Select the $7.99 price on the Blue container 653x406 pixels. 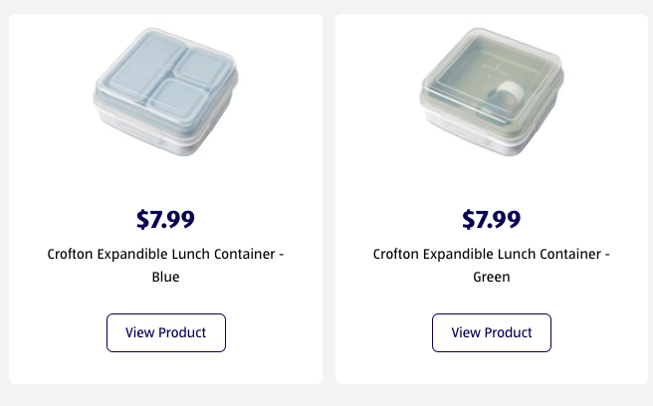pos(166,218)
